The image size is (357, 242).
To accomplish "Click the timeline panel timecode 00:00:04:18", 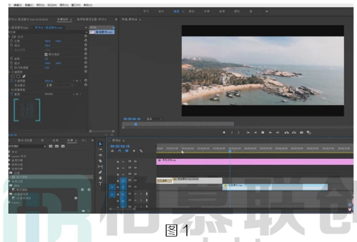I will pyautogui.click(x=120, y=147).
